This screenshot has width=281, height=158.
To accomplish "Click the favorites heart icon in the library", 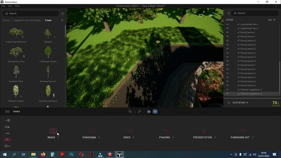I will tap(62, 20).
